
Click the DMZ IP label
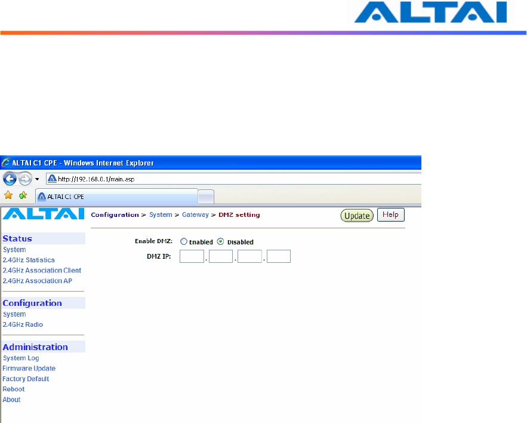159,256
